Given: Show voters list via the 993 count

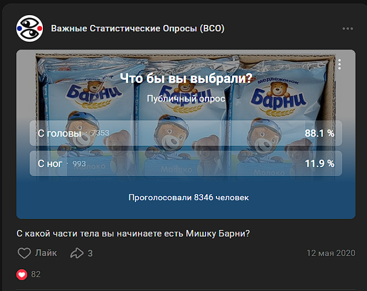Looking at the screenshot, I should coord(79,163).
